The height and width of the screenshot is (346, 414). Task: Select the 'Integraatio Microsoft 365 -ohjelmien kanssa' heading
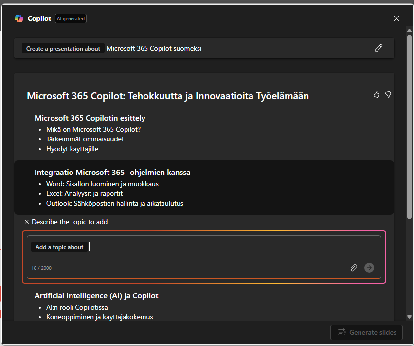pyautogui.click(x=112, y=173)
